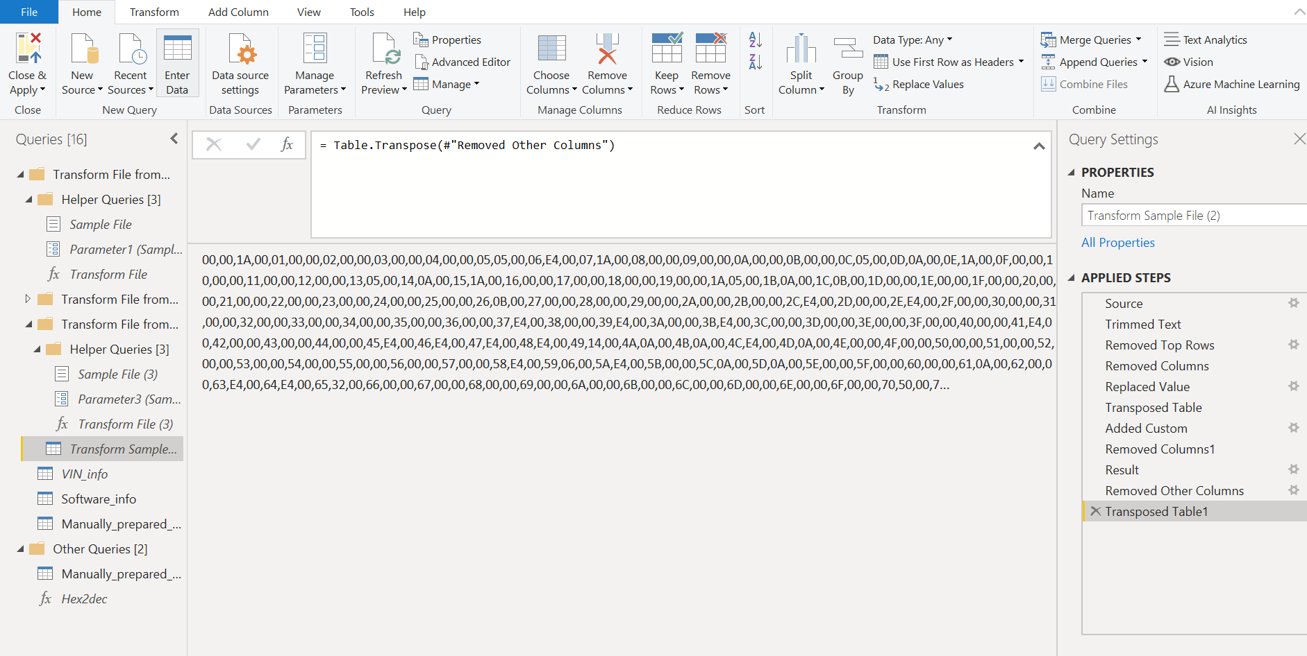Delete the Transposed Table1 step
The height and width of the screenshot is (656, 1307).
pos(1095,511)
